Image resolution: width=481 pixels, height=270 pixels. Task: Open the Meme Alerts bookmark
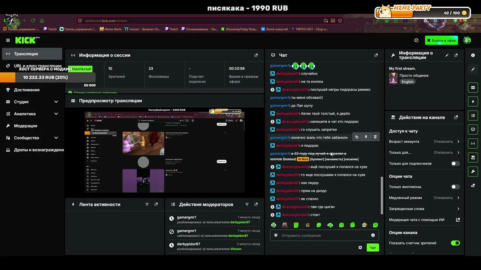pos(110,29)
